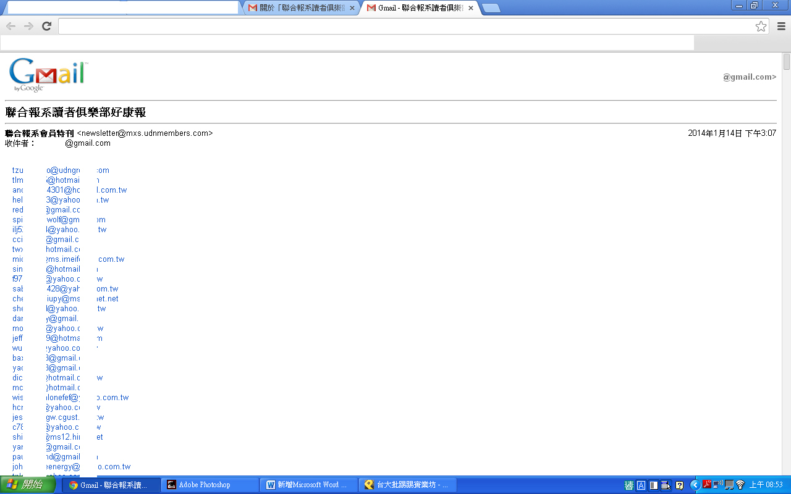The width and height of the screenshot is (791, 494).
Task: Expand hidden system tray icons arrow
Action: (x=695, y=485)
